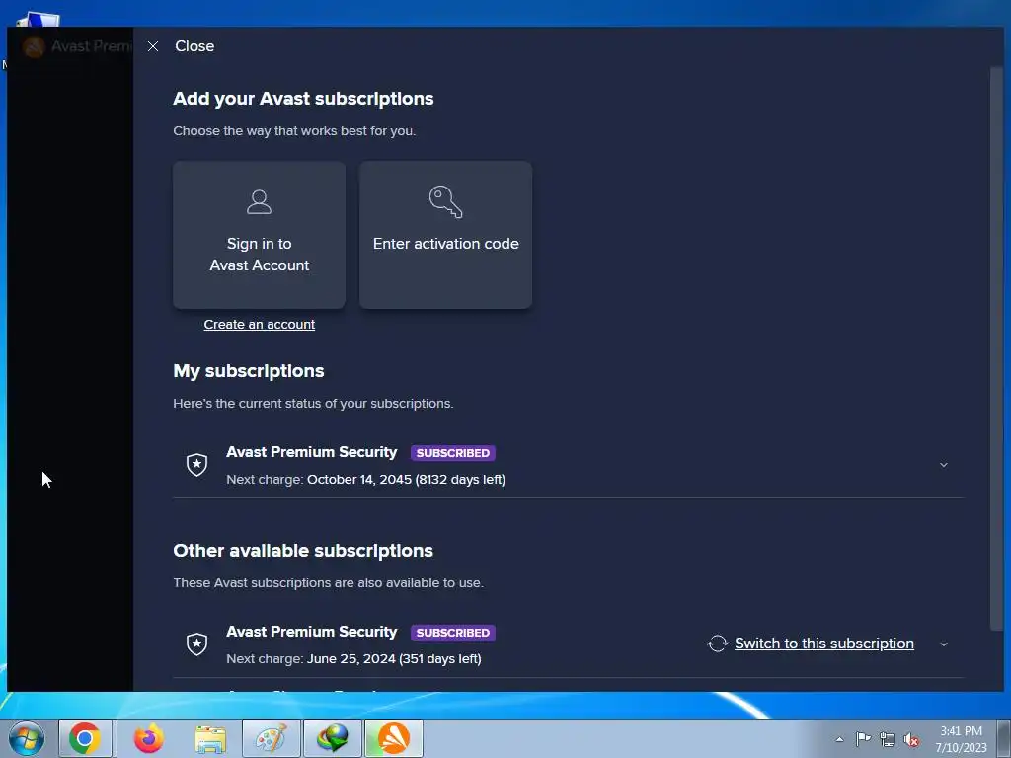Image resolution: width=1011 pixels, height=758 pixels.
Task: Click the person icon on Sign in card
Action: [x=260, y=201]
